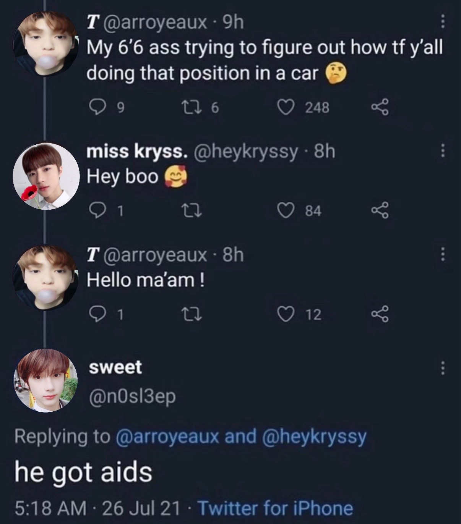Share the 'Hey boo' tweet
The width and height of the screenshot is (461, 524).
coord(380,210)
